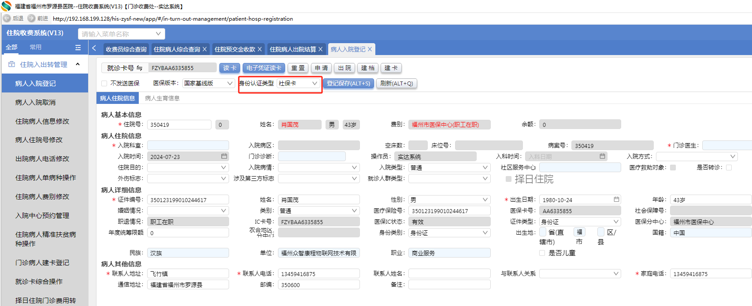The width and height of the screenshot is (752, 306).
Task: Click the swap icon beside 就诊卡号
Action: coord(139,68)
